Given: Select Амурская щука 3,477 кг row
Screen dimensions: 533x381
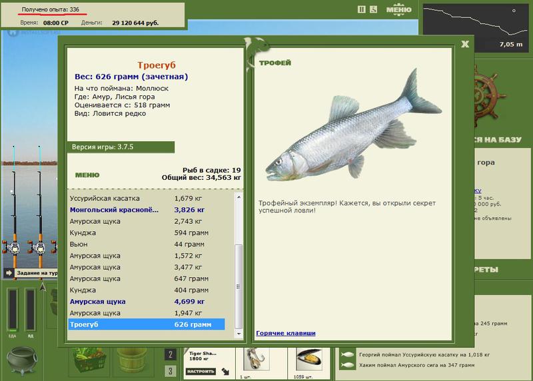Looking at the screenshot, I should pyautogui.click(x=146, y=267).
